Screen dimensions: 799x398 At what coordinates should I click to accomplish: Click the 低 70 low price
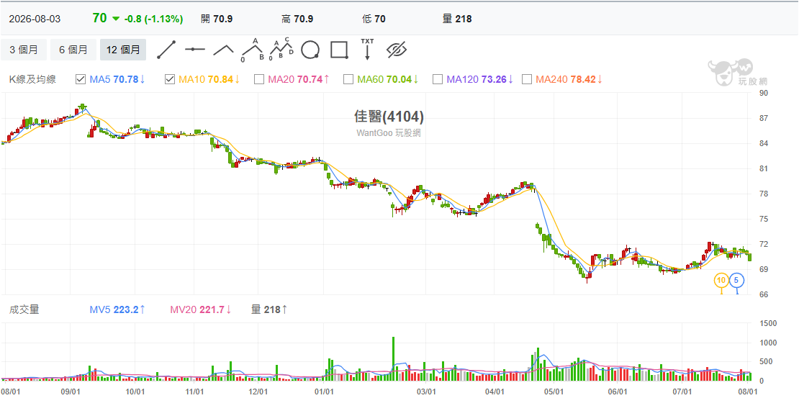click(x=374, y=19)
